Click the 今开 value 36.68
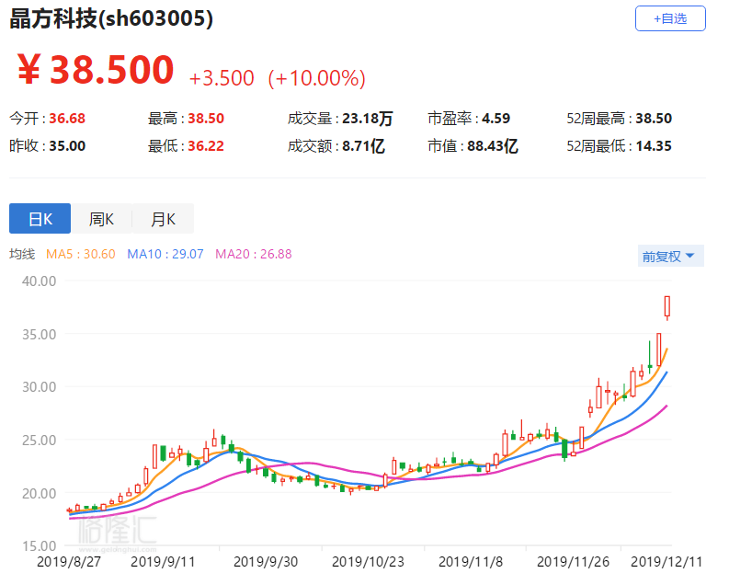 pyautogui.click(x=67, y=118)
